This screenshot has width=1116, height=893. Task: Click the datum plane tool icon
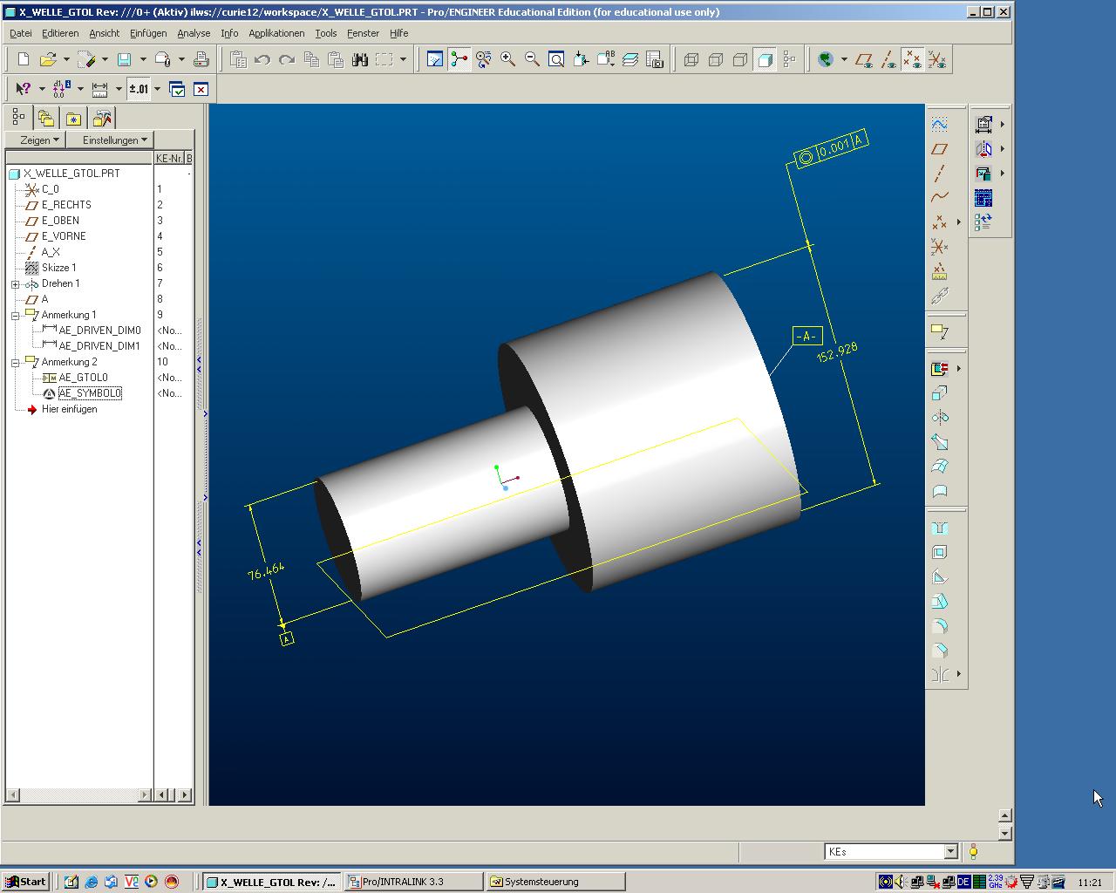pos(939,149)
